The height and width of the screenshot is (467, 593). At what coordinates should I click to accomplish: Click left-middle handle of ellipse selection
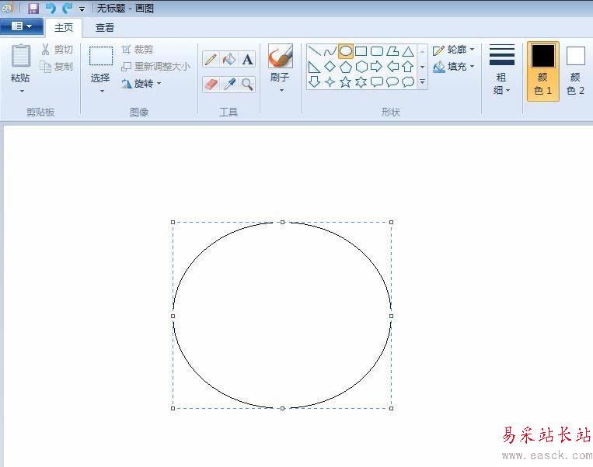pyautogui.click(x=173, y=316)
